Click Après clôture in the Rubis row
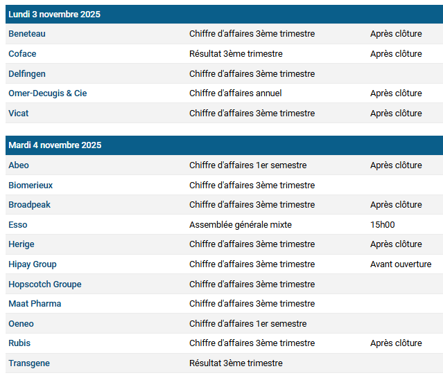The image size is (443, 380). 396,343
